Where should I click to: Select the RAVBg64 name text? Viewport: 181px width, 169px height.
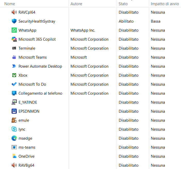(26, 165)
